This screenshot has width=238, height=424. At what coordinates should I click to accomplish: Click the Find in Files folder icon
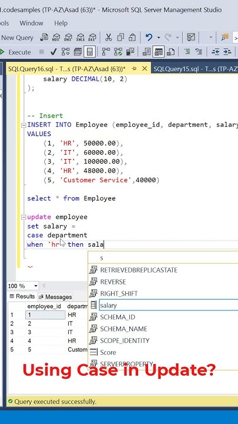224,37
